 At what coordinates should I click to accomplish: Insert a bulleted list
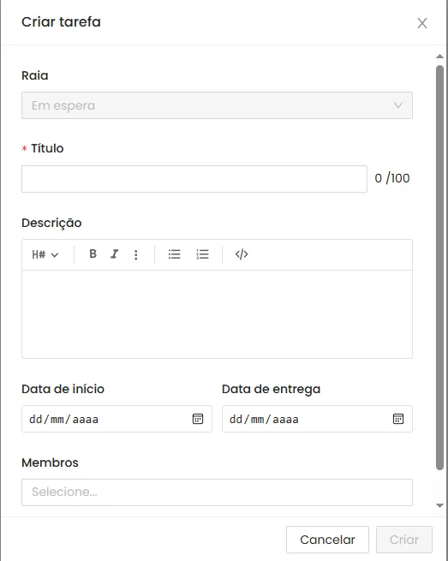(x=174, y=254)
